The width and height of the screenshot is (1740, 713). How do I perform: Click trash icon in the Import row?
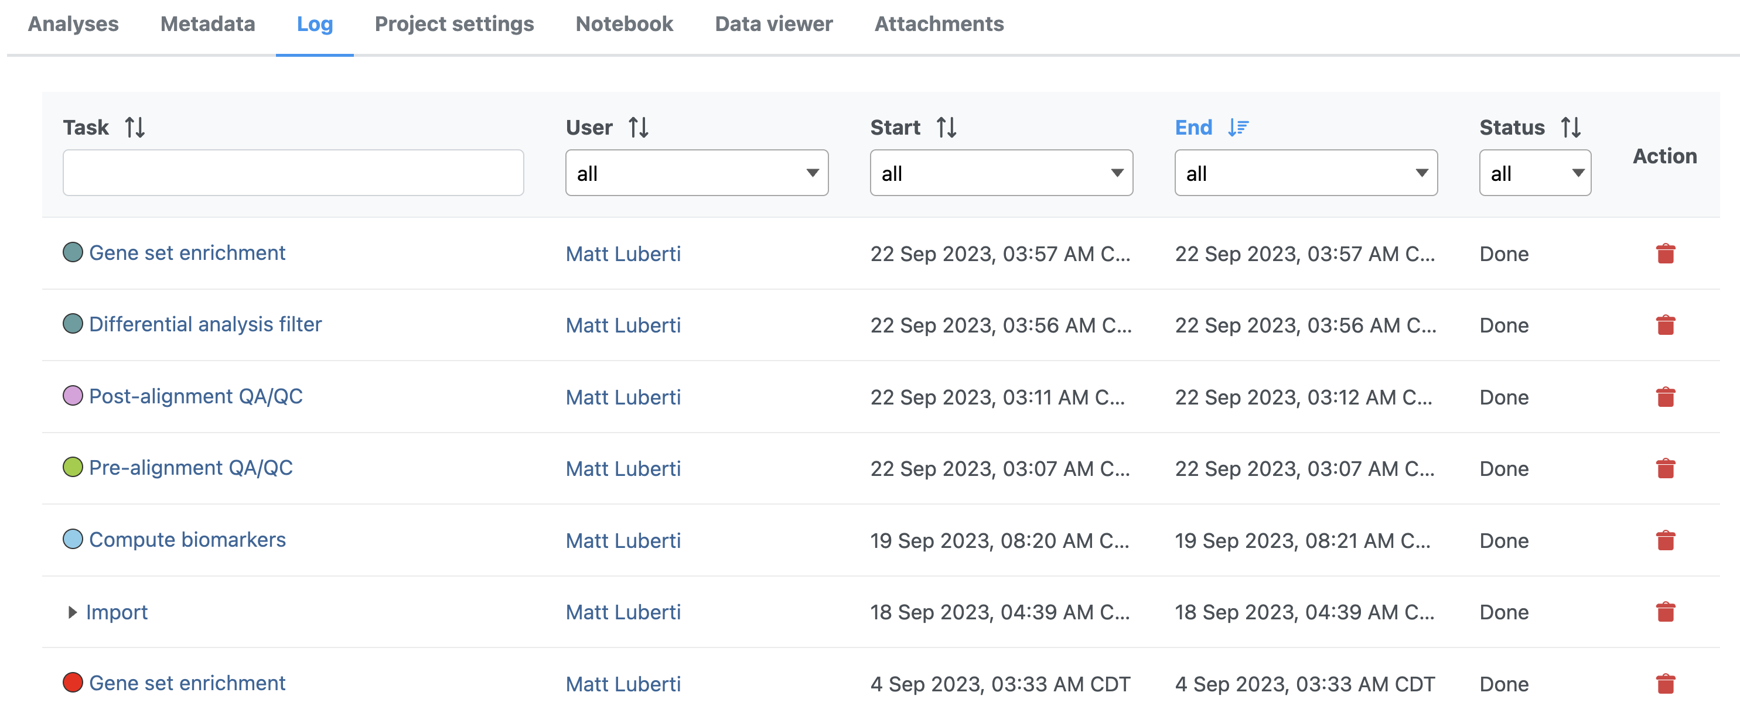tap(1665, 612)
